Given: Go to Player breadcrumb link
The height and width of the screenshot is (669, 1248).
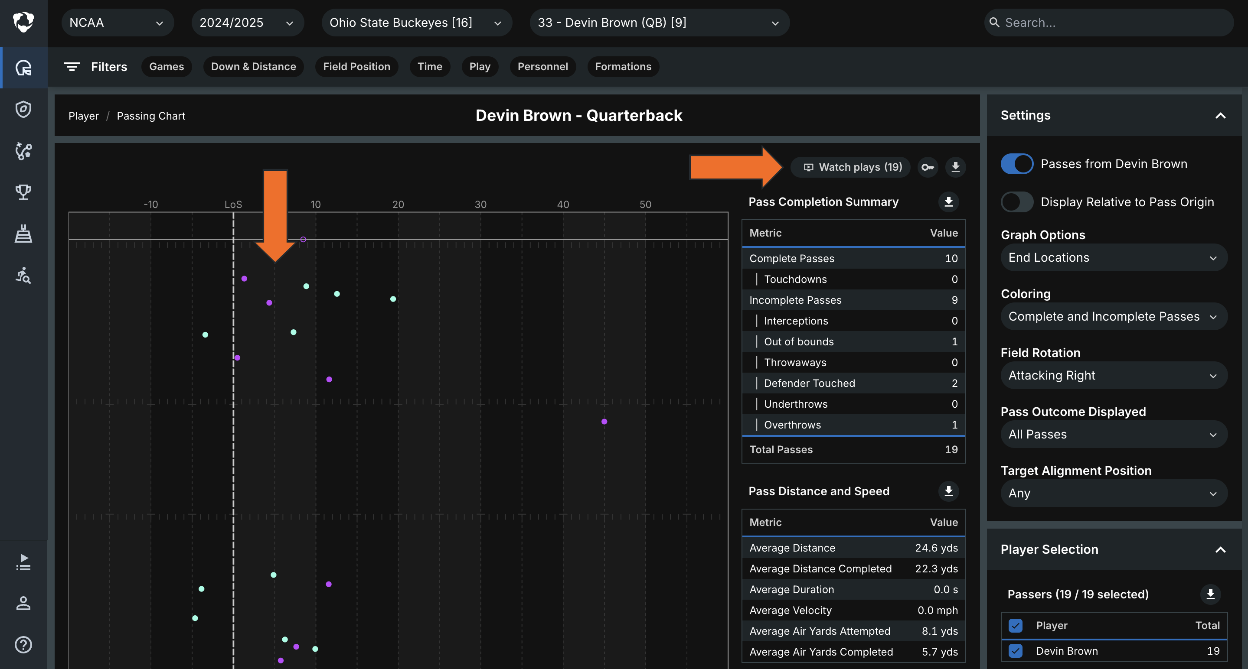Looking at the screenshot, I should point(83,116).
